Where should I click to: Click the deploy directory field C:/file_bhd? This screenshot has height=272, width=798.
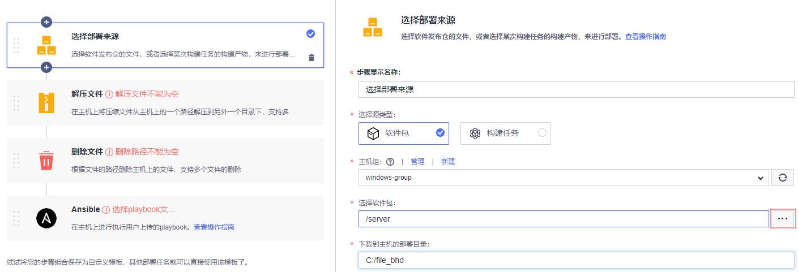coord(576,260)
